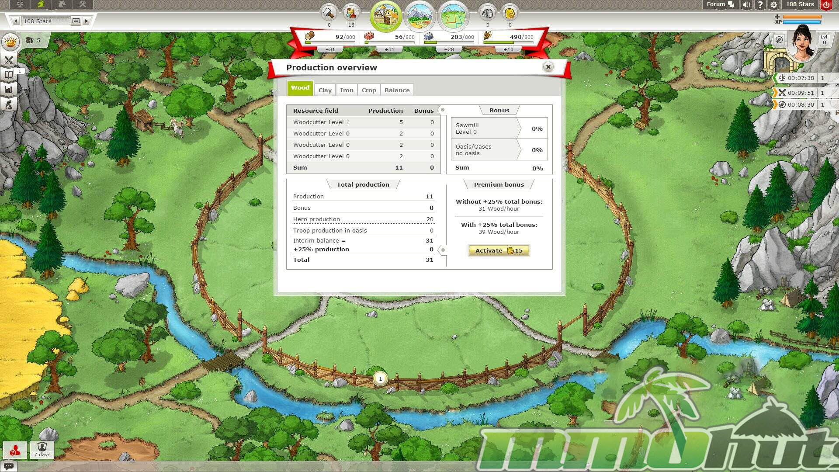Switch to the Balance tab
Viewport: 839px width, 472px height.
point(397,90)
